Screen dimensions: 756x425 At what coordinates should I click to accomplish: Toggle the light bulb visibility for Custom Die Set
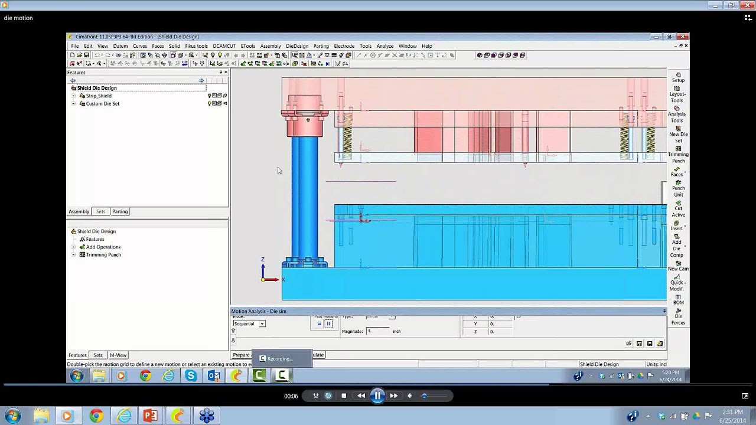209,103
